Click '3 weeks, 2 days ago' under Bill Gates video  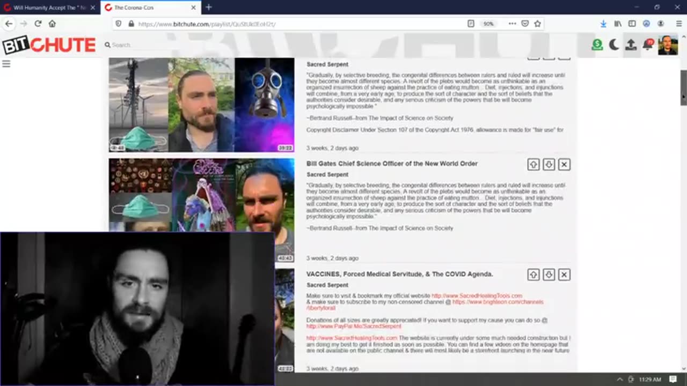click(x=332, y=258)
